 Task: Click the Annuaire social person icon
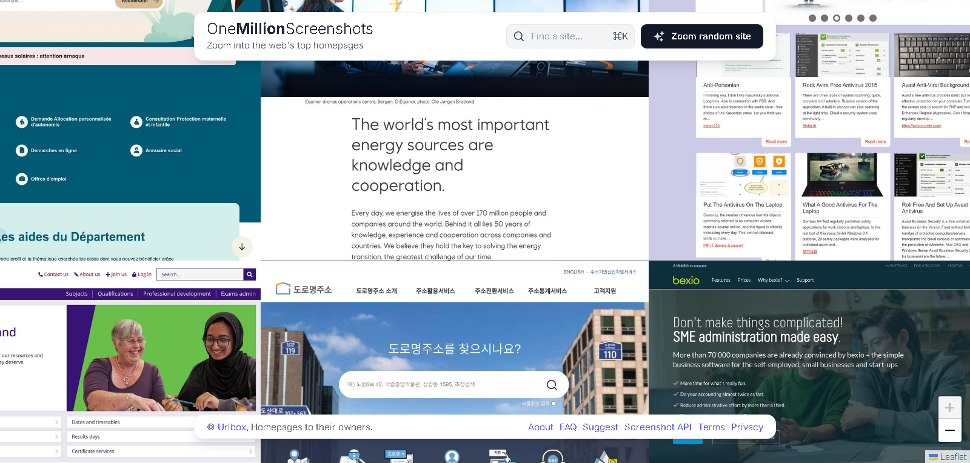click(x=136, y=150)
